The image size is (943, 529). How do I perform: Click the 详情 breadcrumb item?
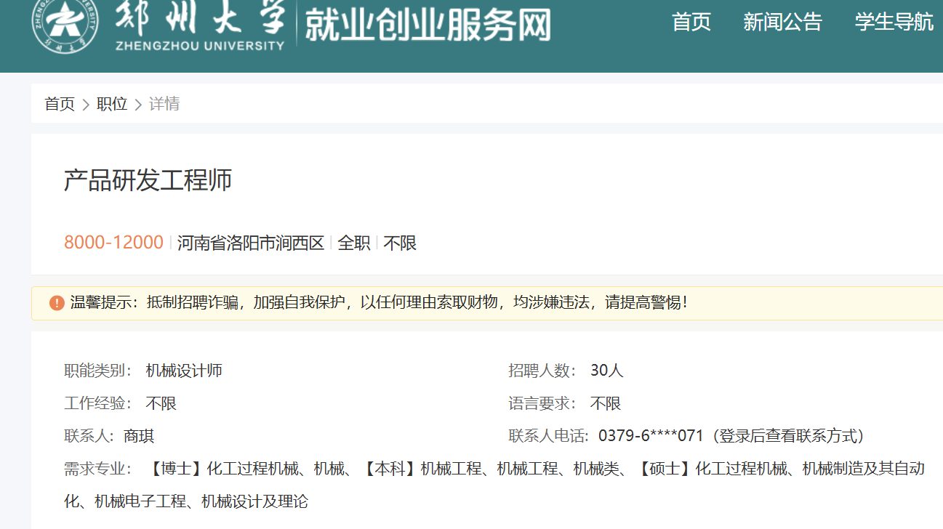tap(164, 104)
